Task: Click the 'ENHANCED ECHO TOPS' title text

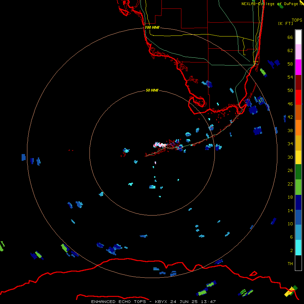Action: (120, 302)
